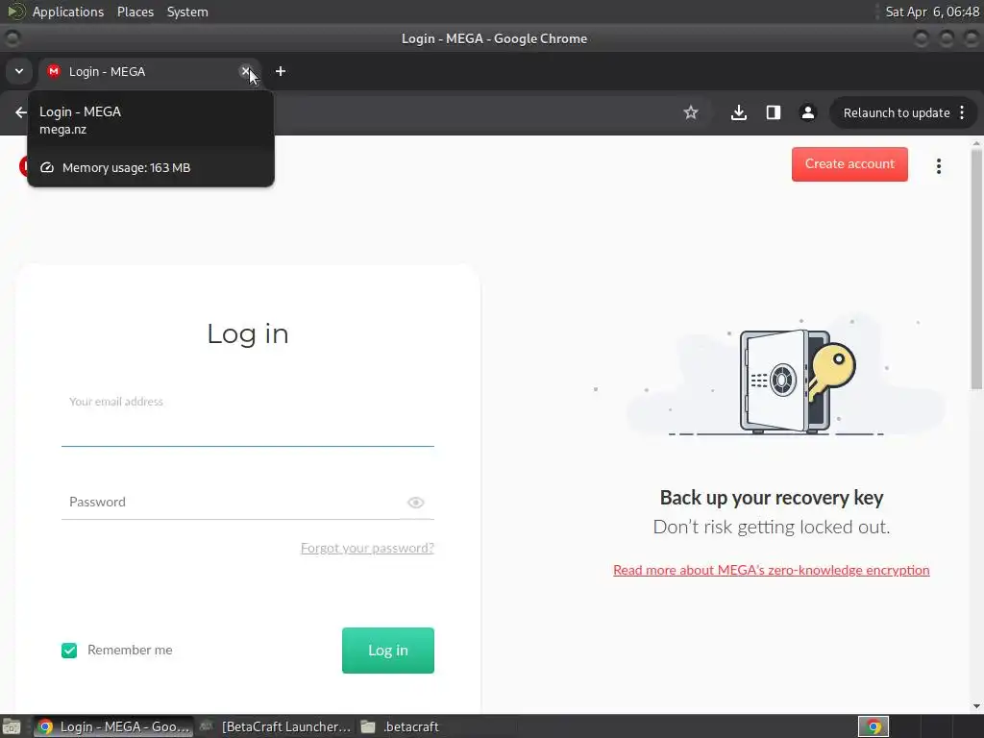Open a new Chrome tab
This screenshot has height=738, width=984.
click(x=281, y=71)
